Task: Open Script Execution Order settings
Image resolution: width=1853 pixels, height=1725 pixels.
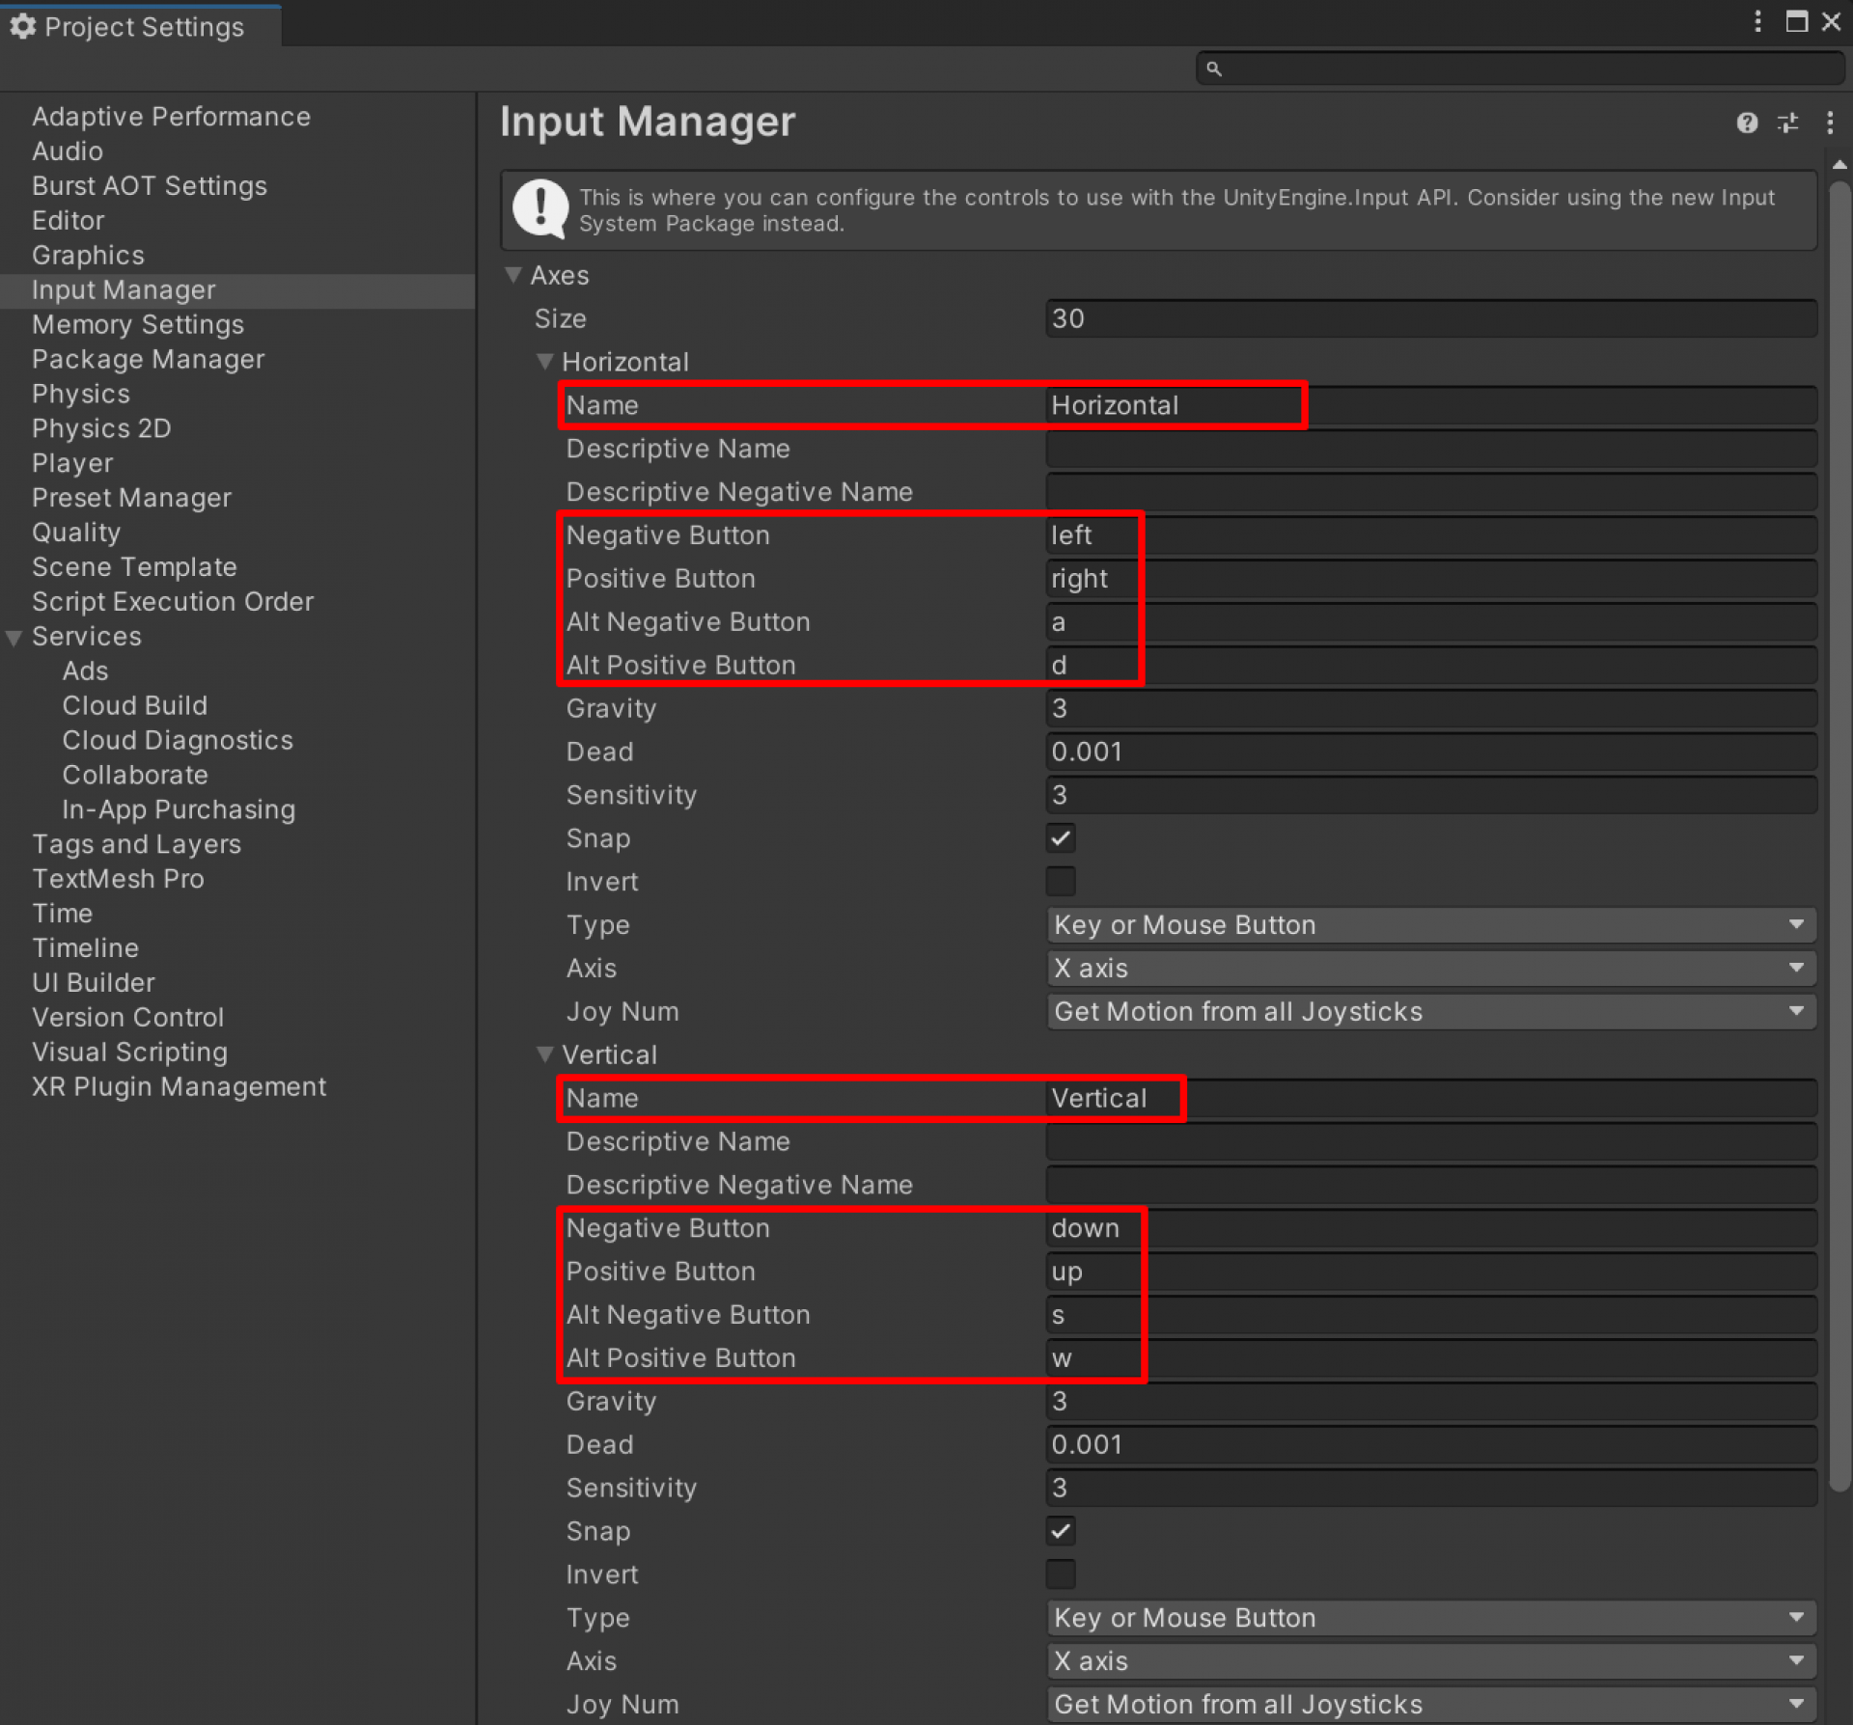Action: [x=173, y=602]
